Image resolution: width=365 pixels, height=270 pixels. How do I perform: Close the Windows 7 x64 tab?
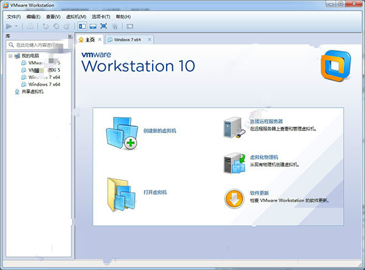[150, 40]
